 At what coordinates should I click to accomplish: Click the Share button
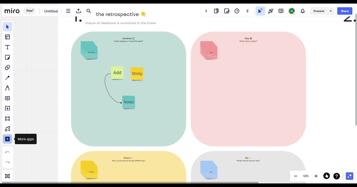point(345,11)
